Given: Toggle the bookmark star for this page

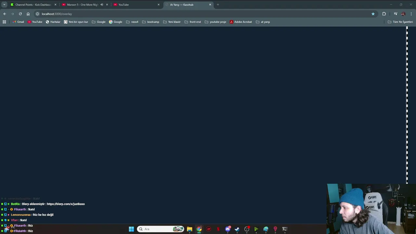Looking at the screenshot, I should tap(373, 14).
